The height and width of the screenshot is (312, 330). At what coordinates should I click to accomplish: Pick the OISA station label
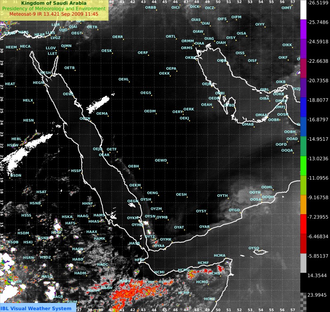coord(241,33)
